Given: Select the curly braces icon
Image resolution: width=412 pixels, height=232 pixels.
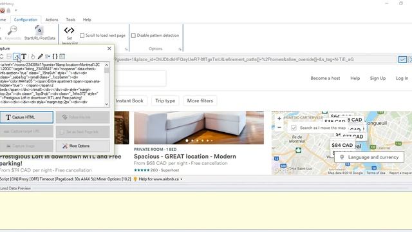Looking at the screenshot, I should pos(55,56).
